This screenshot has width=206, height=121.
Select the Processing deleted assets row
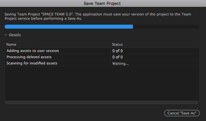(x=102, y=57)
